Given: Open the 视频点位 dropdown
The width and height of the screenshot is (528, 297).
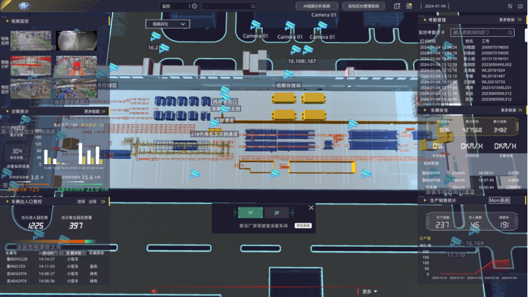Looking at the screenshot, I should 167,24.
